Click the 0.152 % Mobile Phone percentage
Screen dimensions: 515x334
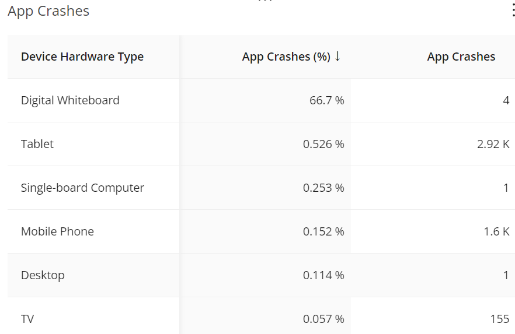click(x=323, y=231)
